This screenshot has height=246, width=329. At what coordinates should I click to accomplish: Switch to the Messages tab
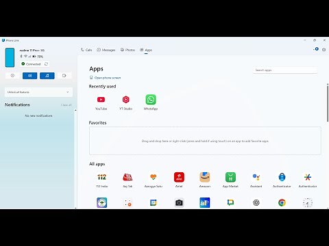[106, 50]
